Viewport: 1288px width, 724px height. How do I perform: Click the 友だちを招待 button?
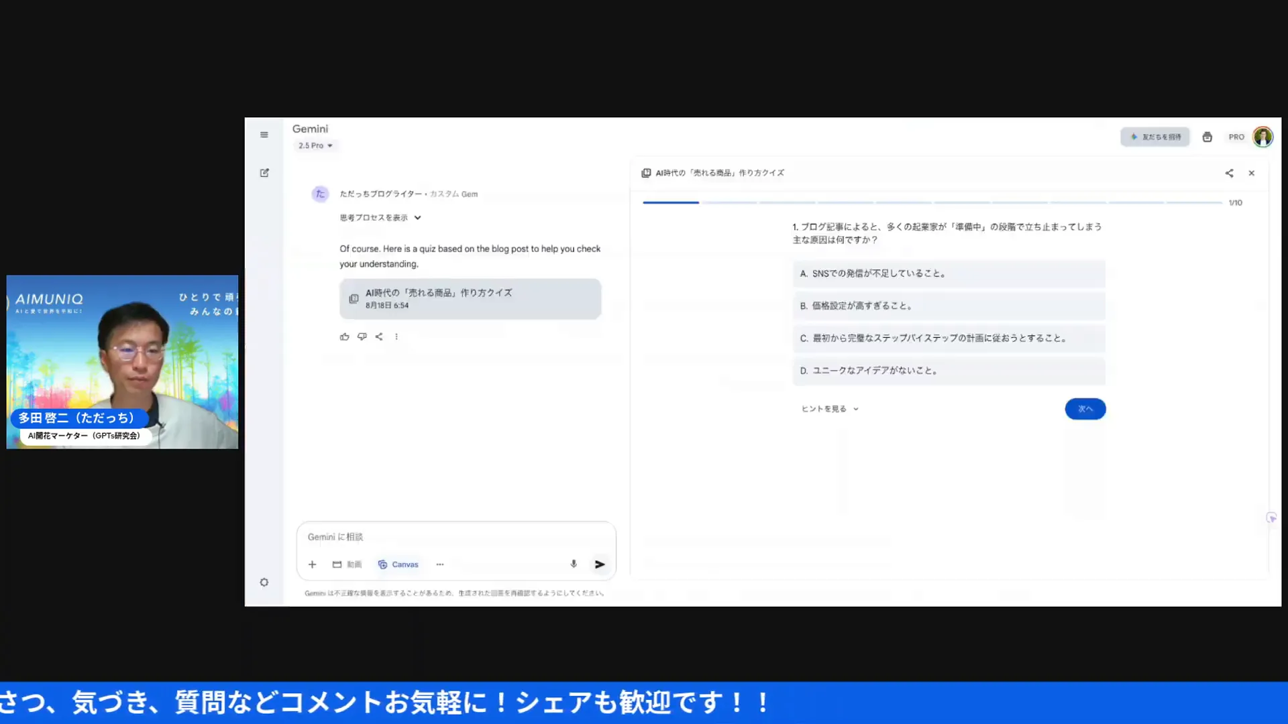[1155, 137]
